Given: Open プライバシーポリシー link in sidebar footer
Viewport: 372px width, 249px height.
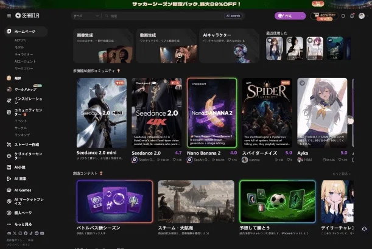Looking at the screenshot, I should (x=18, y=245).
